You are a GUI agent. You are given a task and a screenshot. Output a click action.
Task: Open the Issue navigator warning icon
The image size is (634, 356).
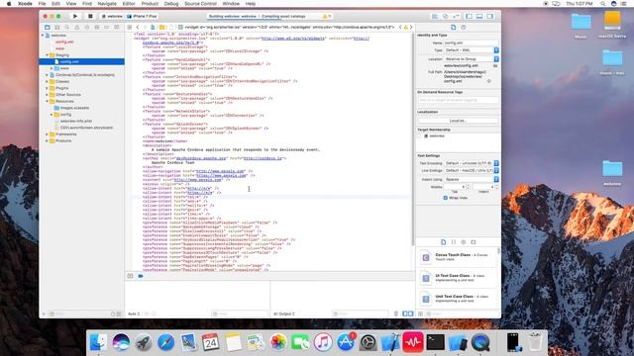[77, 27]
